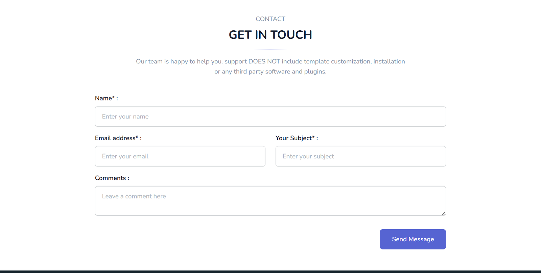Select the 'Enter your subject' text box
This screenshot has width=541, height=273.
coord(361,156)
